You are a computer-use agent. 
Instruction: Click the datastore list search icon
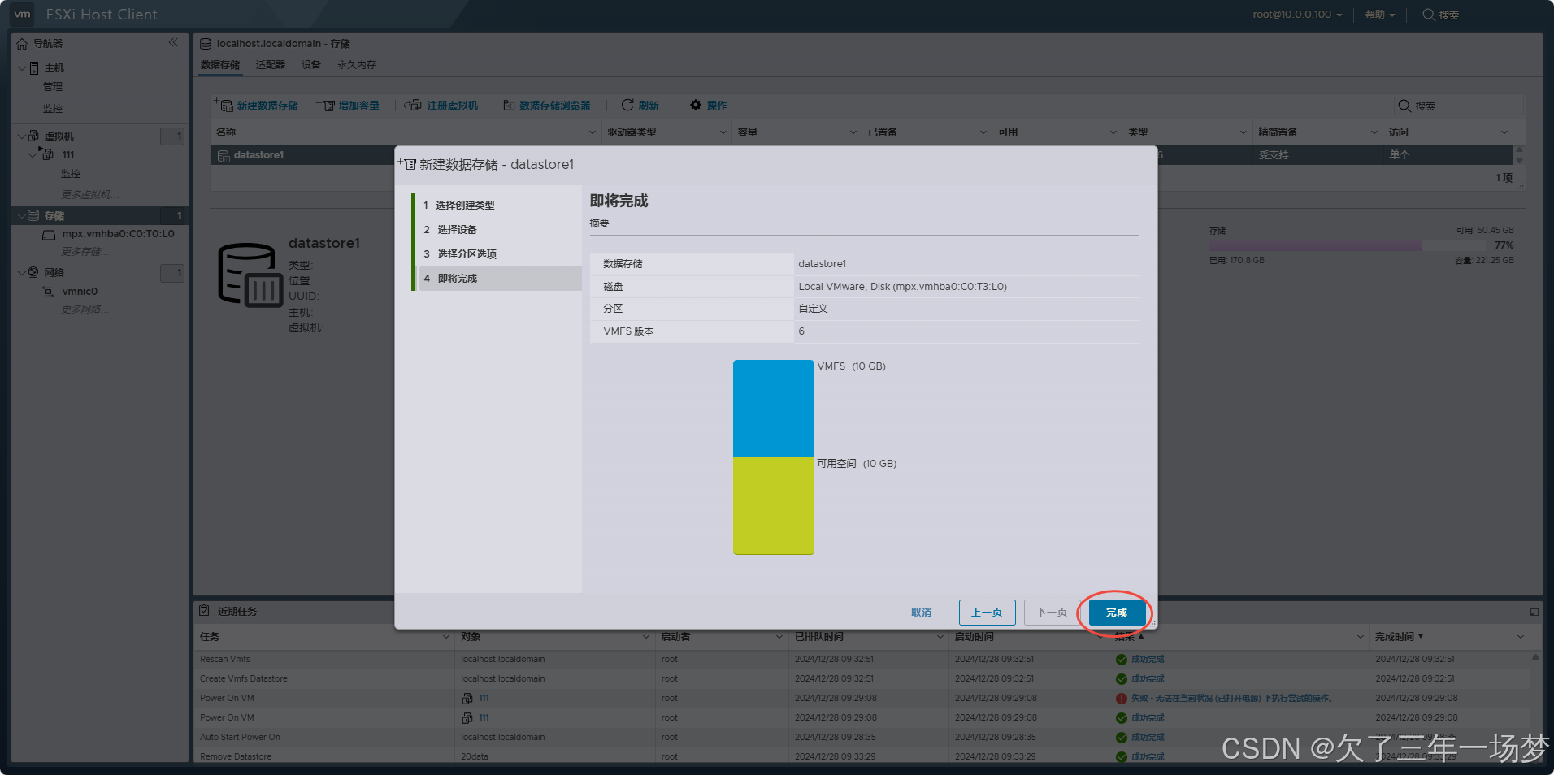pyautogui.click(x=1404, y=106)
